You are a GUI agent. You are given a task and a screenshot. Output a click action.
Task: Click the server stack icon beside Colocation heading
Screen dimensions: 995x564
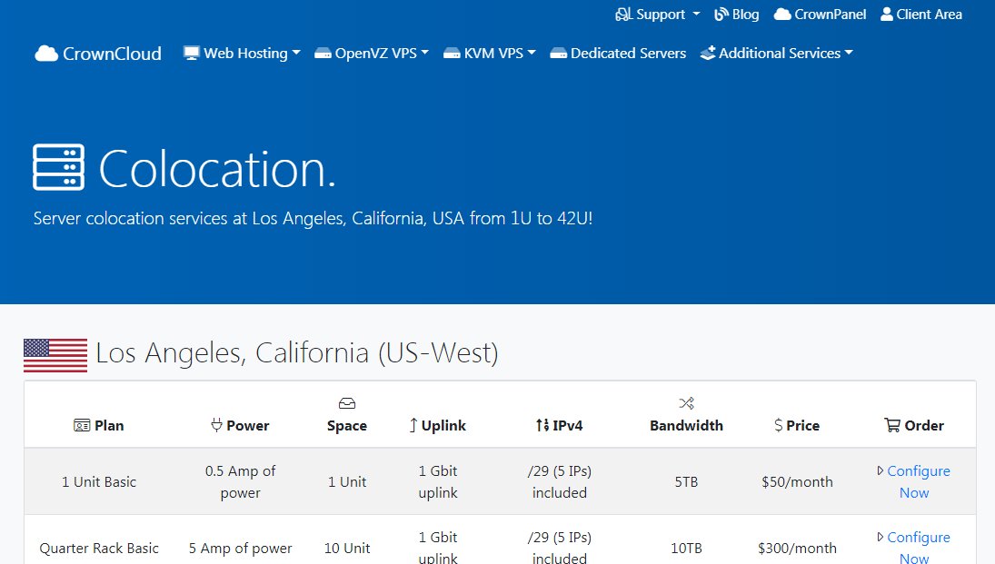58,167
